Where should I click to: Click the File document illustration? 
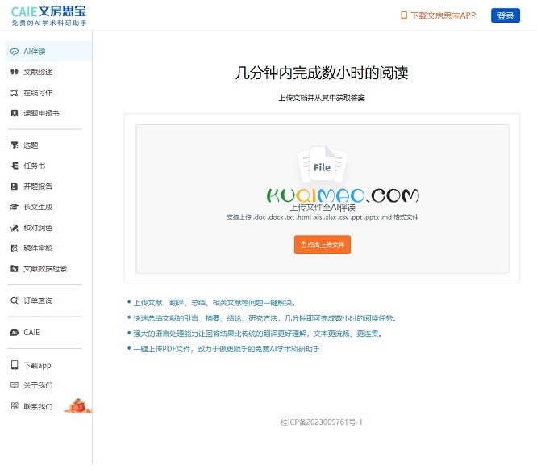click(323, 165)
